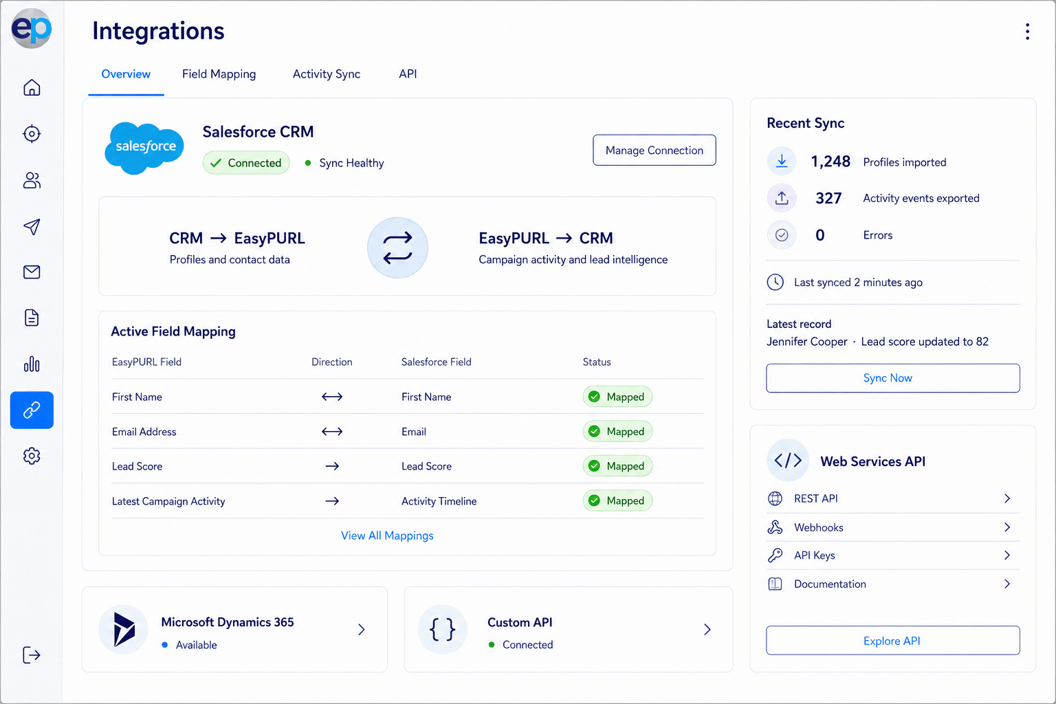Switch to the Field Mapping tab
Screen dimensions: 1056x704
219,74
